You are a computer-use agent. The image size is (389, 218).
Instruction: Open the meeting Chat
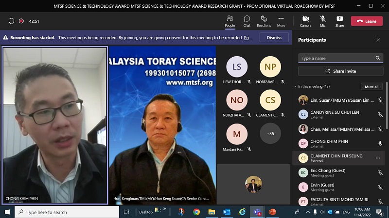point(247,21)
